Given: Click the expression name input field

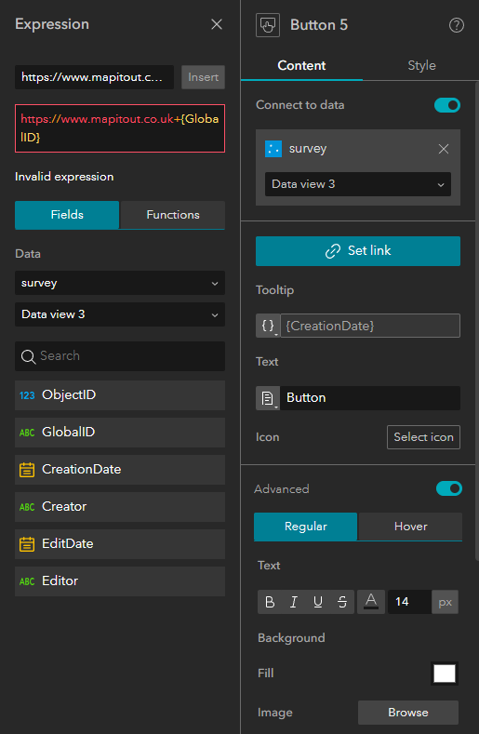Looking at the screenshot, I should (94, 77).
